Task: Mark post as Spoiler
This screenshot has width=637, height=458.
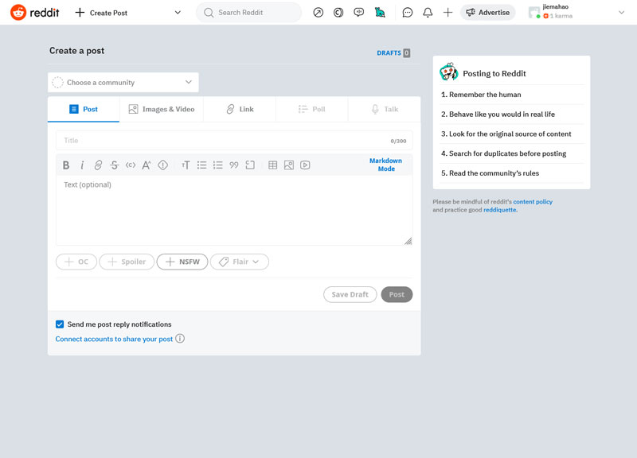Action: 127,262
